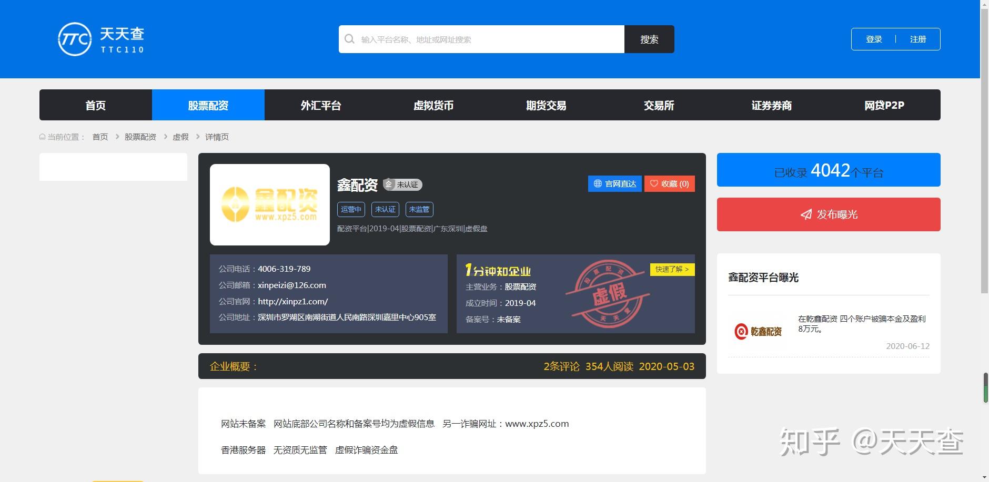This screenshot has width=989, height=482.
Task: Click the 搜索 button
Action: 649,39
